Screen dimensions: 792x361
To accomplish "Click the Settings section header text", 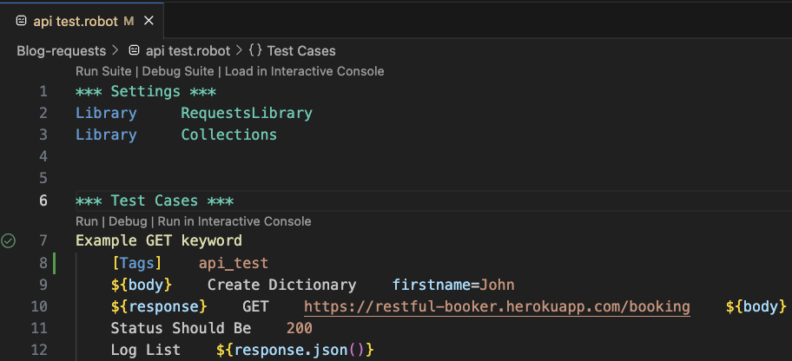I will (x=146, y=91).
